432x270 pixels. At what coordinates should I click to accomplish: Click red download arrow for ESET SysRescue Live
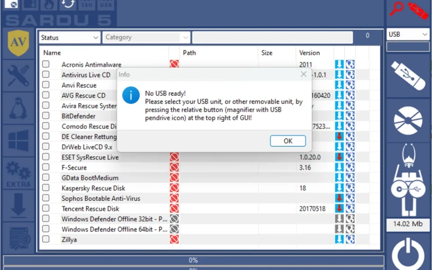(x=339, y=157)
